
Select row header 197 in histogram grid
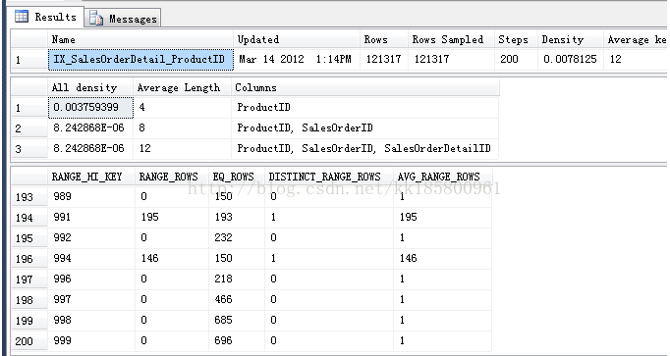(x=29, y=280)
